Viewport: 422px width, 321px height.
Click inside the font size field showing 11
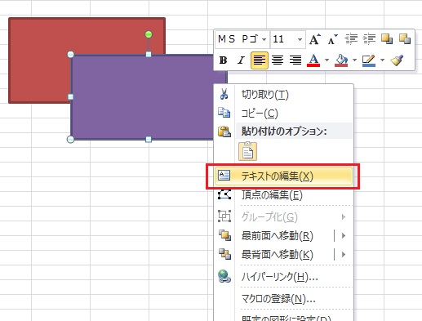[x=283, y=39]
